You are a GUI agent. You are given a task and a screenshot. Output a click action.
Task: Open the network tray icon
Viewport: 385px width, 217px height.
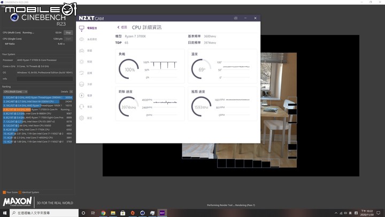pyautogui.click(x=341, y=213)
